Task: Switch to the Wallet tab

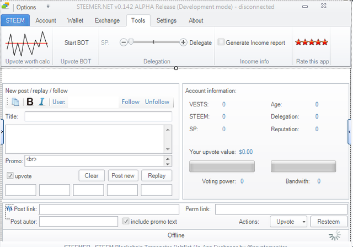Action: point(75,20)
